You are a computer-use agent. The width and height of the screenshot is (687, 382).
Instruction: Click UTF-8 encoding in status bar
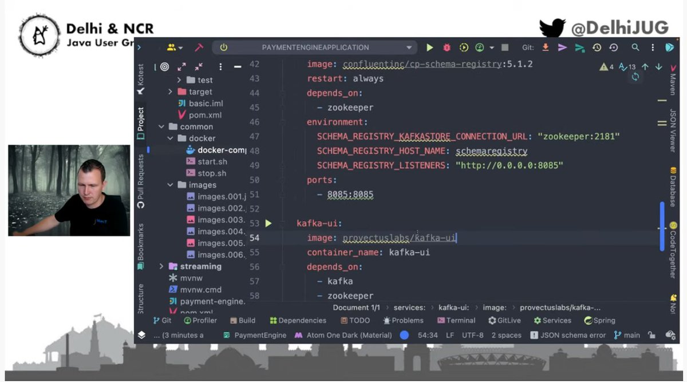(472, 335)
